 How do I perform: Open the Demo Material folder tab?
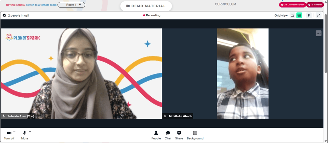(146, 6)
